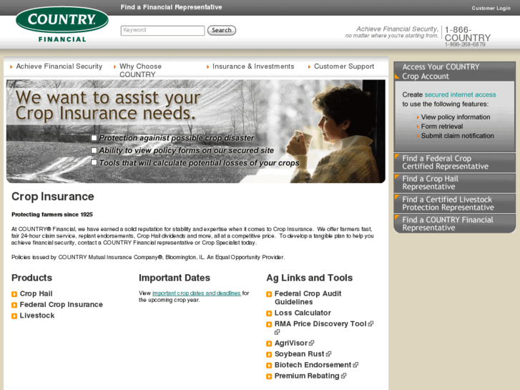This screenshot has width=520, height=390.
Task: Click orange bullet icon beside Soybean Rust
Action: [x=269, y=354]
